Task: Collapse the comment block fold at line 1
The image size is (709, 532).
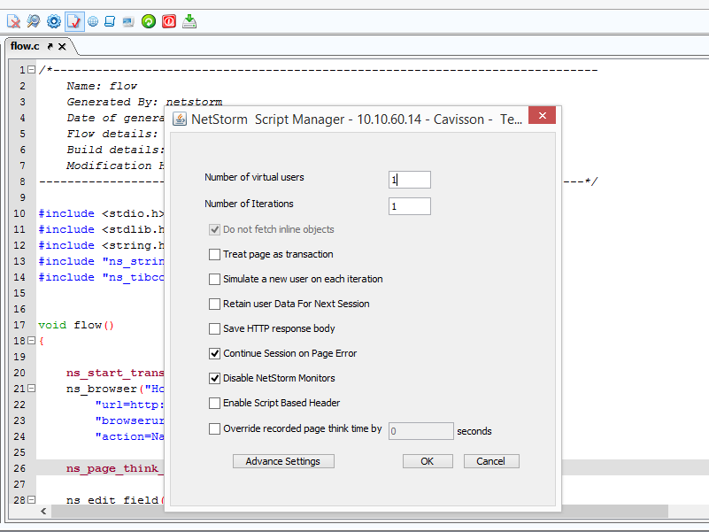Action: tap(31, 70)
